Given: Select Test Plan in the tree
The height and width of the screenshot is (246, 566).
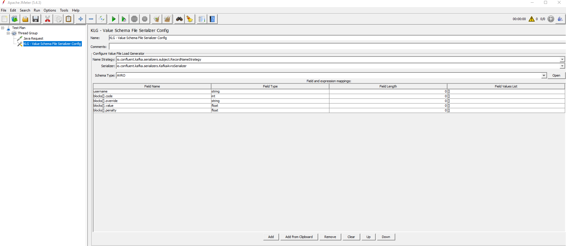Looking at the screenshot, I should (19, 28).
